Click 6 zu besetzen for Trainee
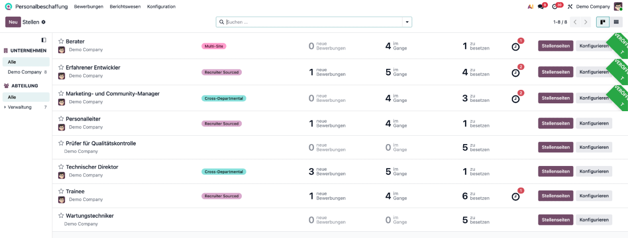Screen dimensions: 628x238 (476, 196)
